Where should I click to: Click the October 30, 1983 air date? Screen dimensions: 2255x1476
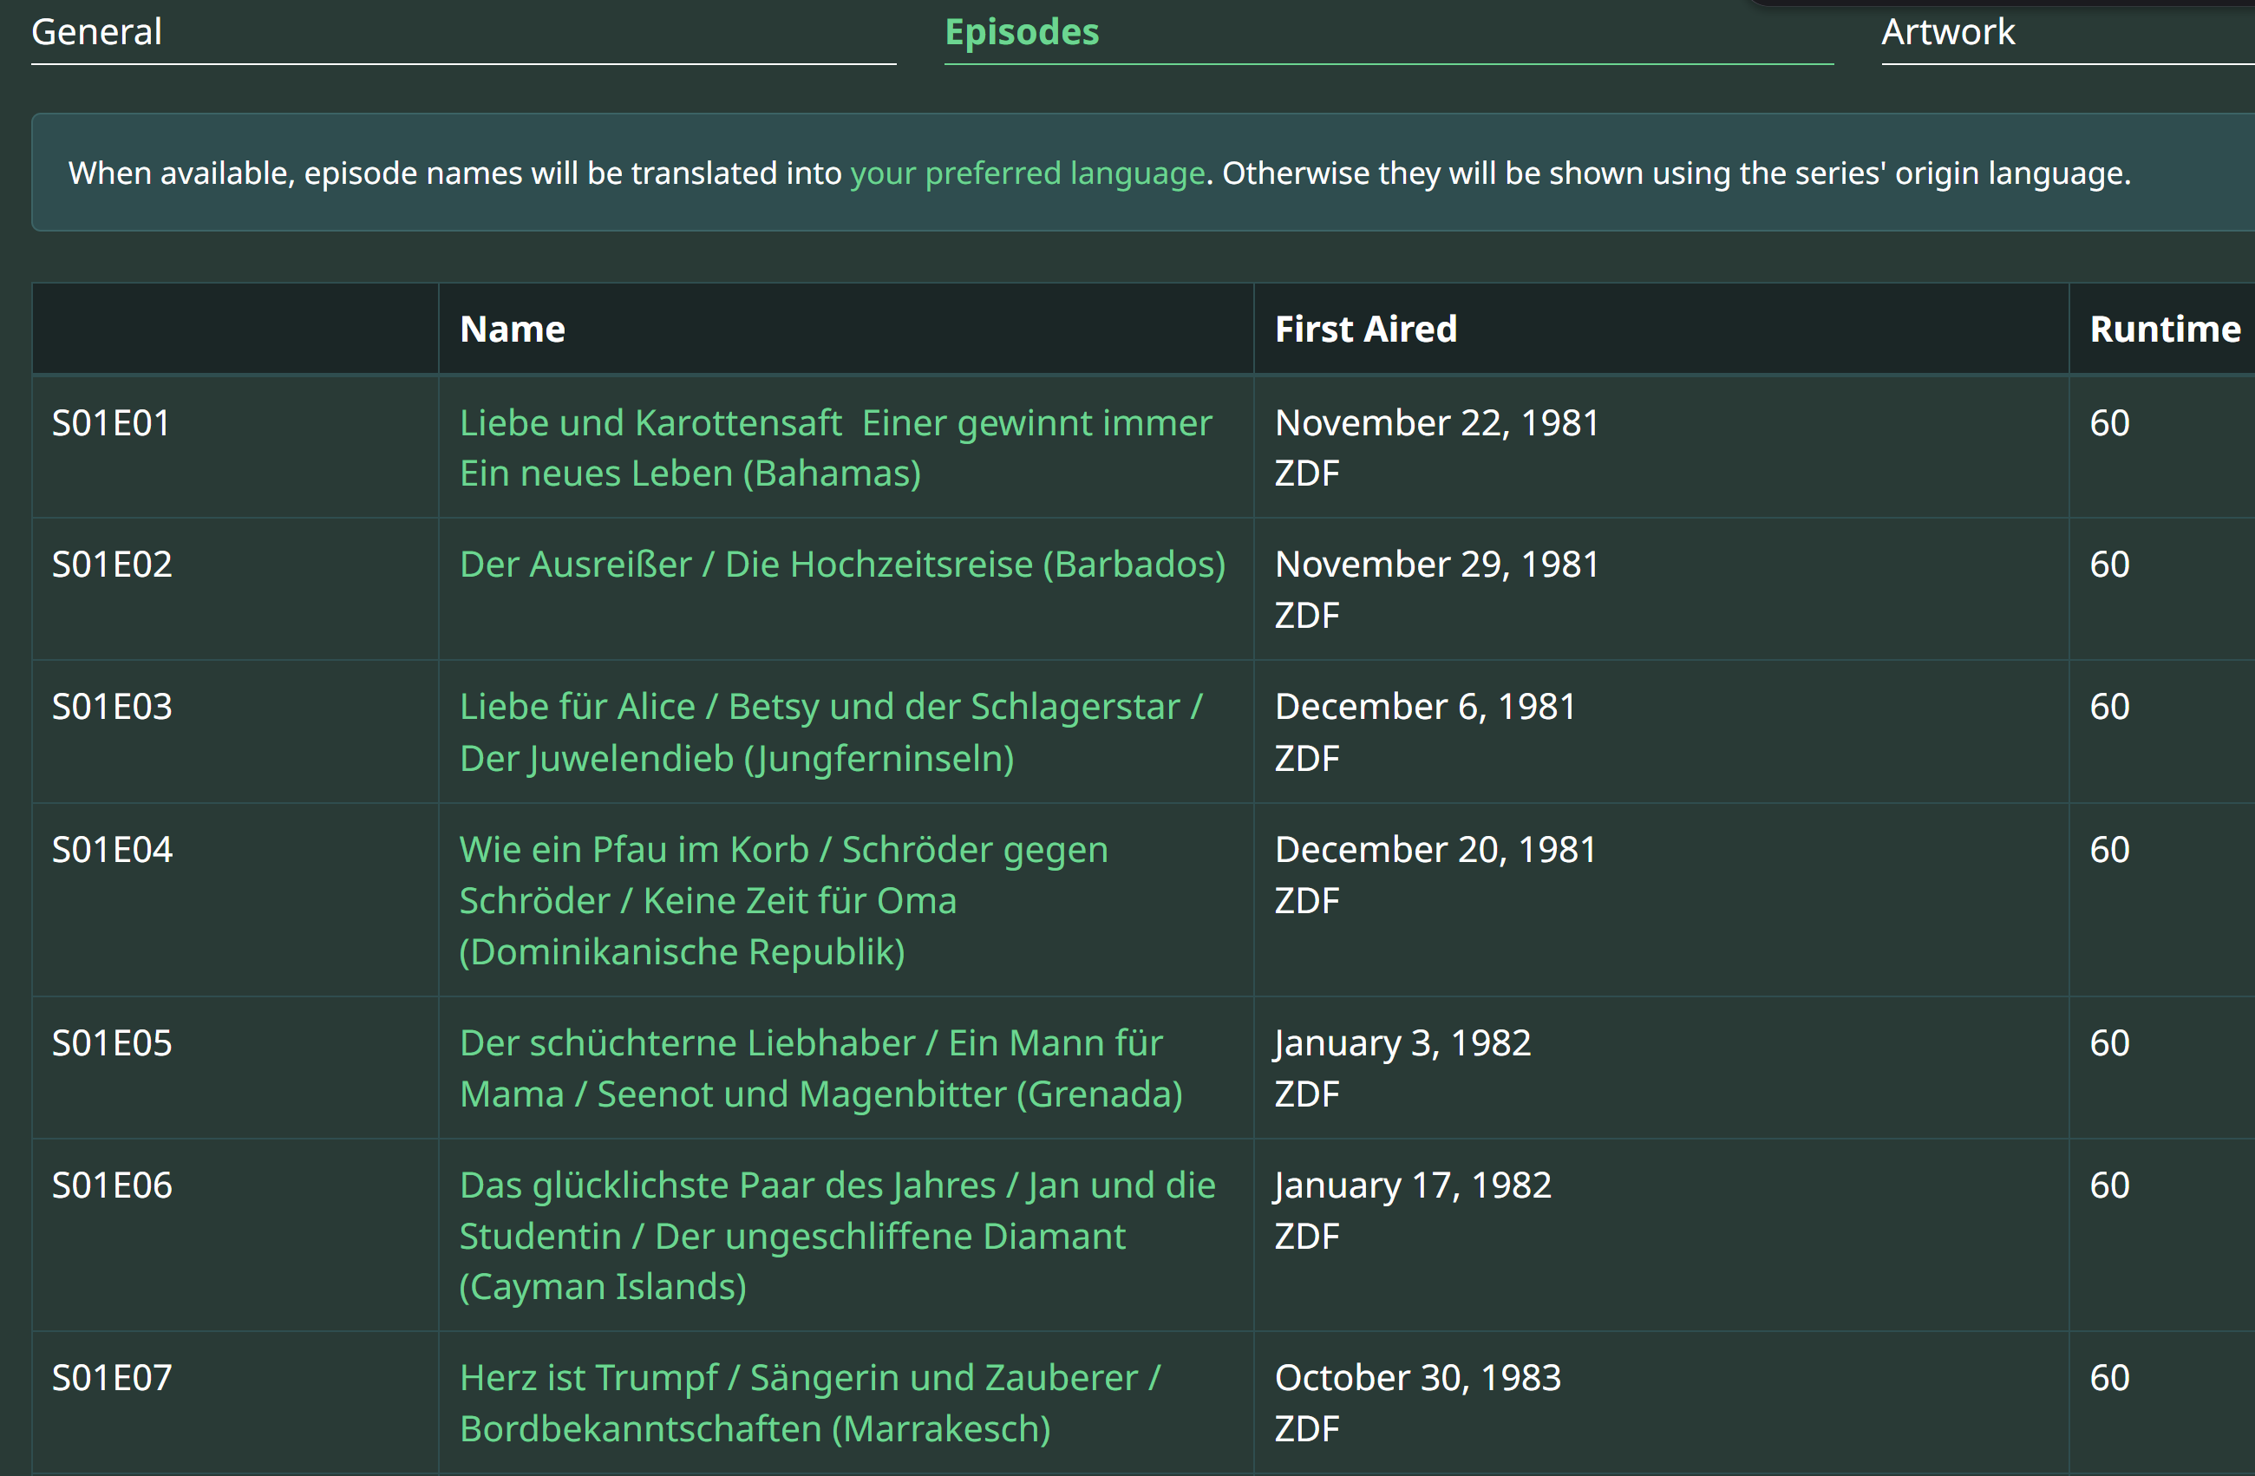pos(1417,1376)
